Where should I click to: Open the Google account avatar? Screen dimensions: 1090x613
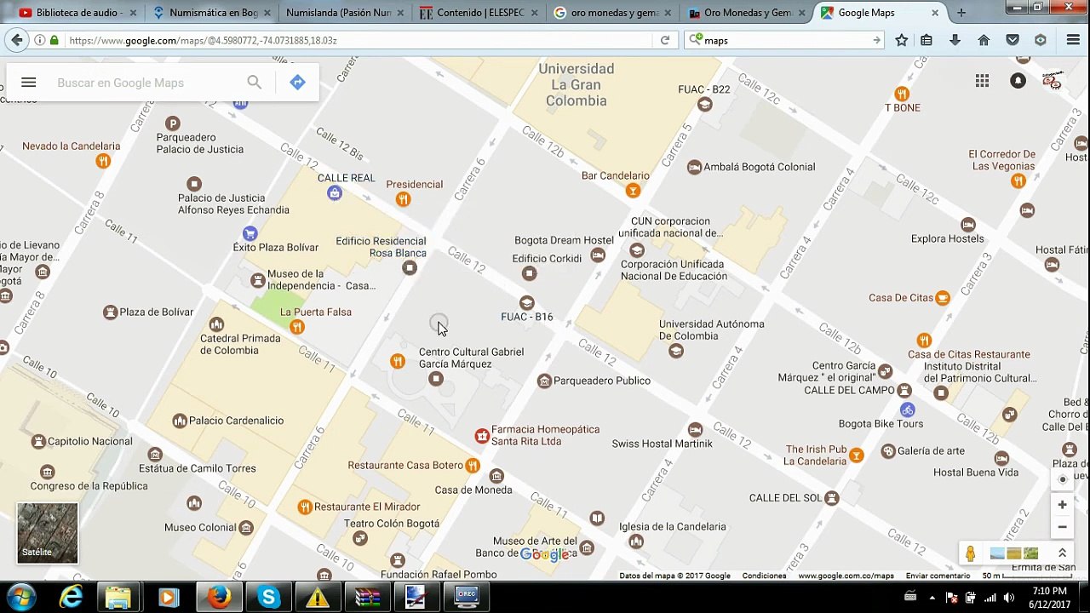click(1053, 81)
